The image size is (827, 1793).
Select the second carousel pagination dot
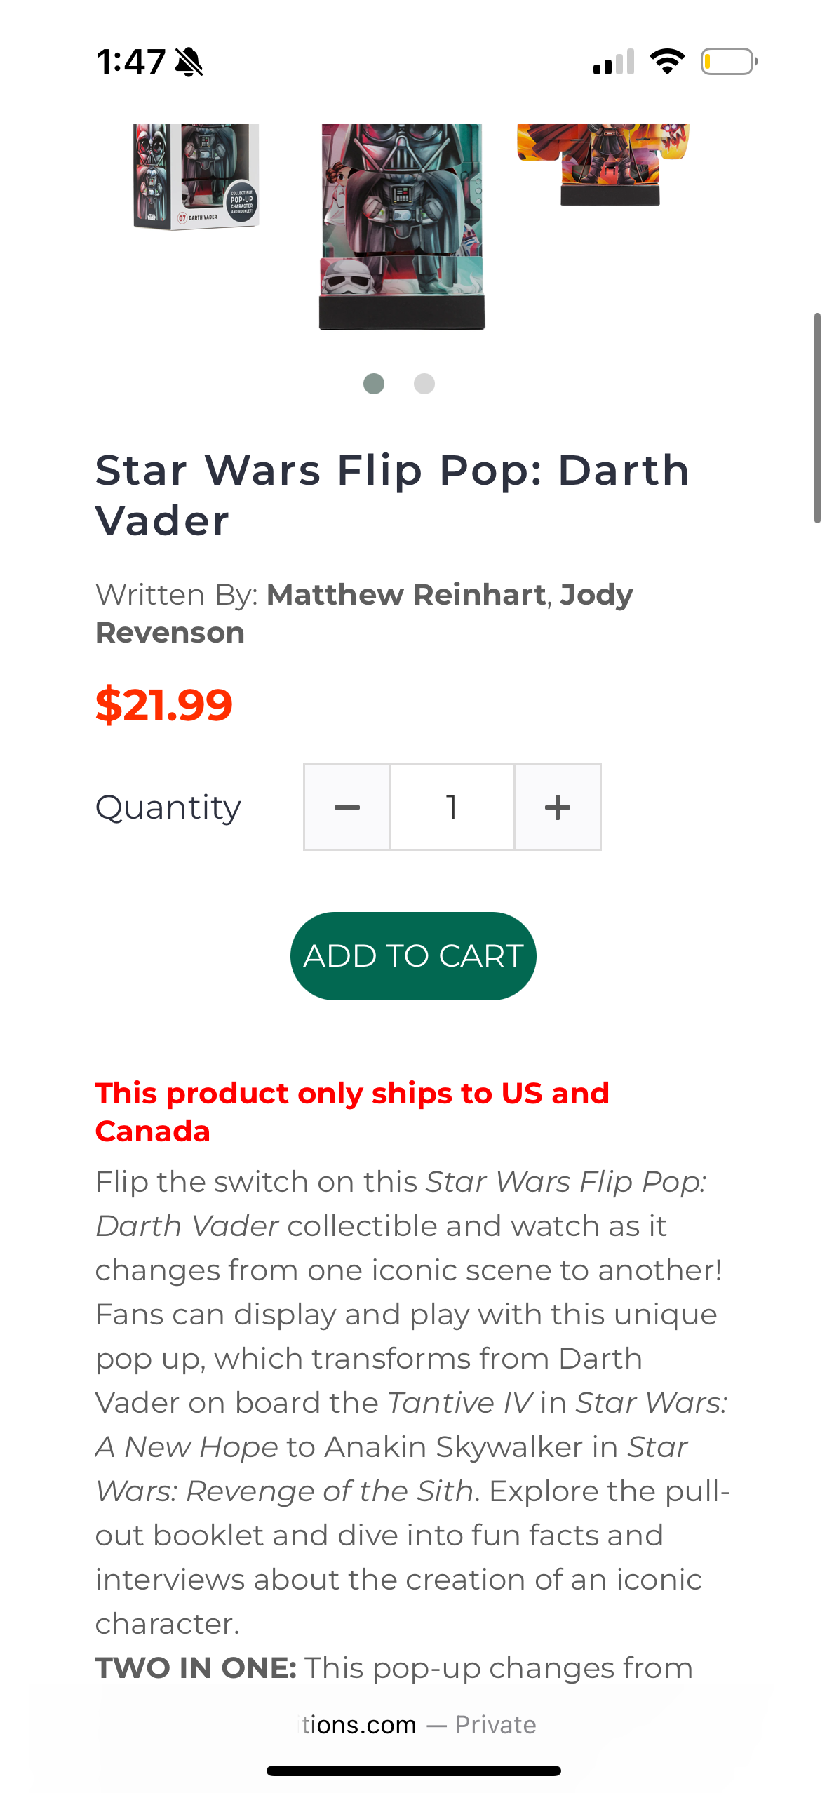click(424, 384)
